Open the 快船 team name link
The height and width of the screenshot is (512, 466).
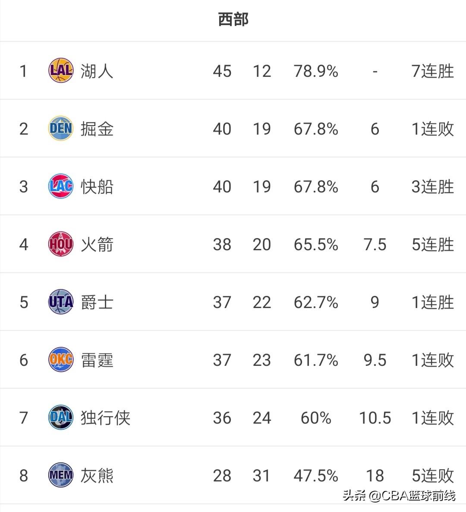click(97, 187)
